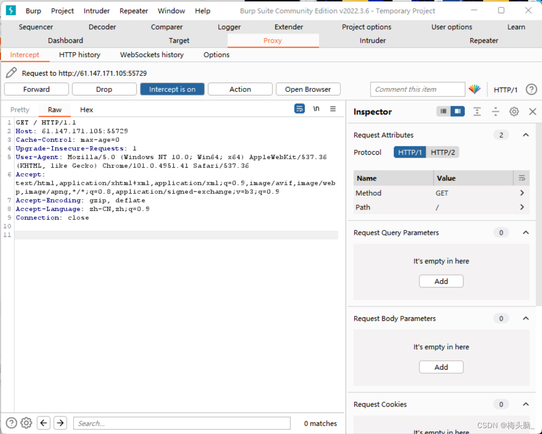Viewport: 542px width, 434px height.
Task: Collapse the Request Query Parameters section
Action: 526,232
